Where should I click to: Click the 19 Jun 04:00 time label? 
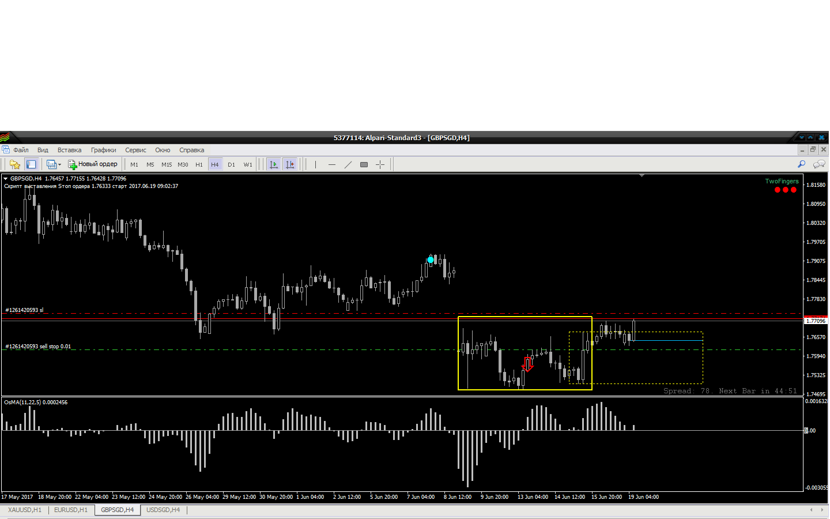point(643,497)
